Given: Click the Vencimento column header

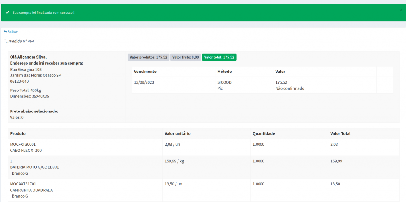Looking at the screenshot, I should tap(145, 72).
